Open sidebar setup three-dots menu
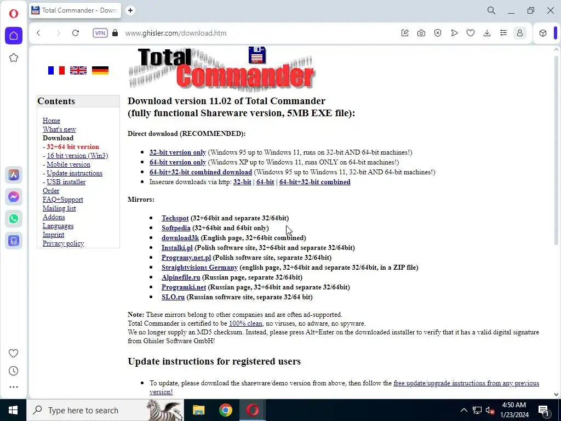561x421 pixels. click(13, 387)
